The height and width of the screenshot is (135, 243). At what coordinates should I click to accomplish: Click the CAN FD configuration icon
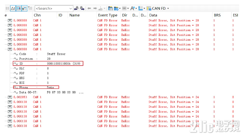(x=149, y=8)
